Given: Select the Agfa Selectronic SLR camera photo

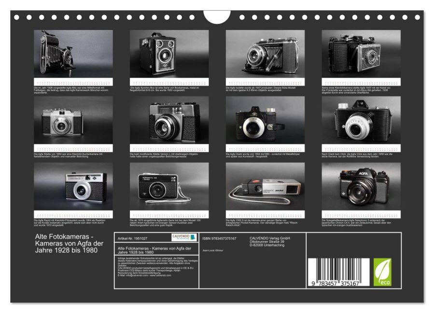Looking at the screenshot, I should [361, 186].
